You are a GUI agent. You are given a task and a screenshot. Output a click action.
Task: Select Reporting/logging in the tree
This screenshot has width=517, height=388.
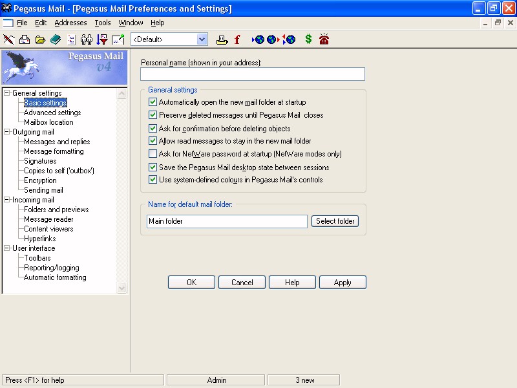point(52,268)
